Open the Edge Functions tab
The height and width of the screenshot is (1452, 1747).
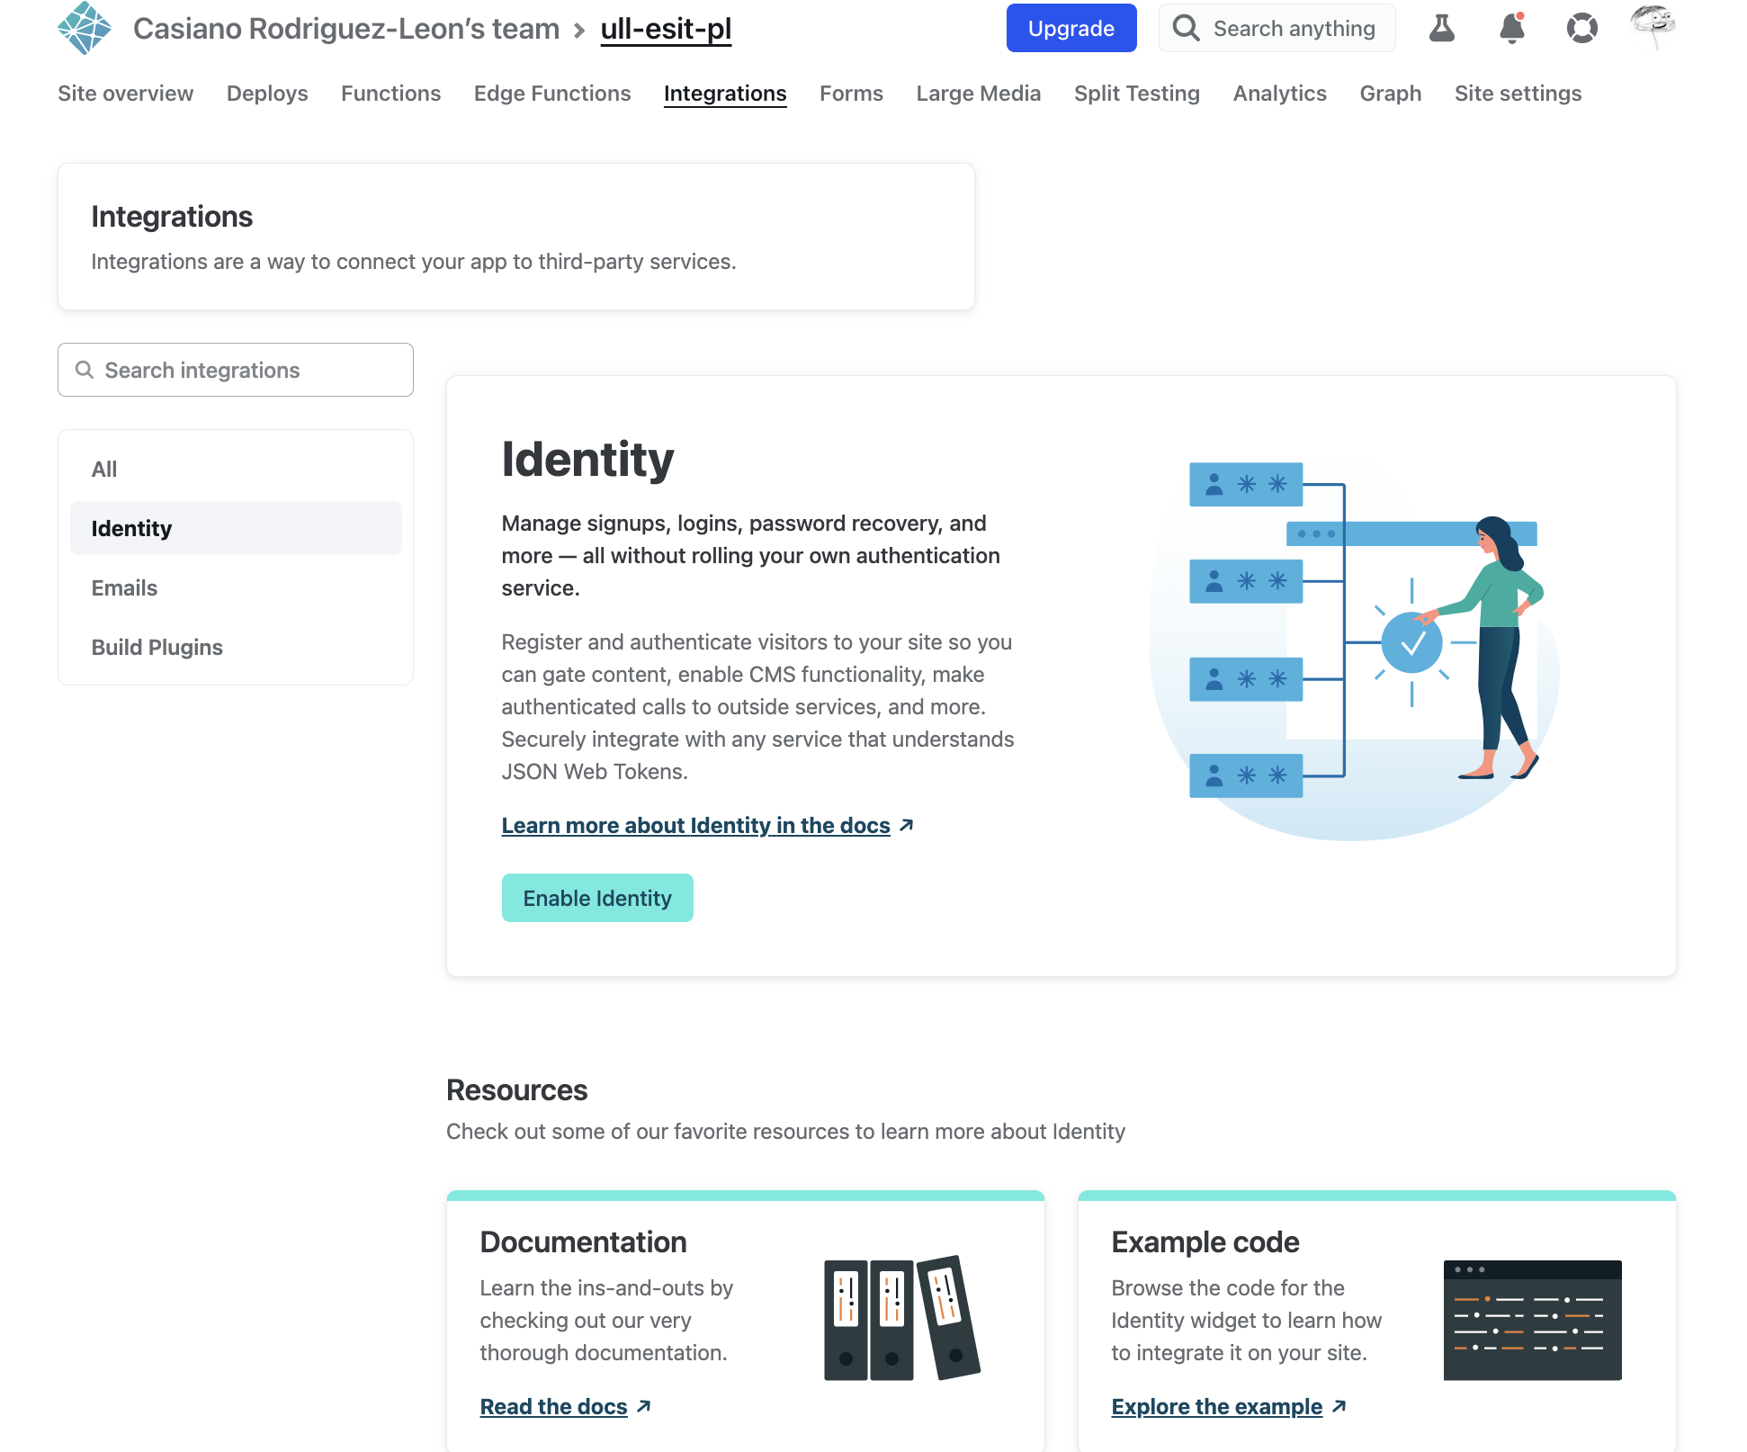[552, 94]
